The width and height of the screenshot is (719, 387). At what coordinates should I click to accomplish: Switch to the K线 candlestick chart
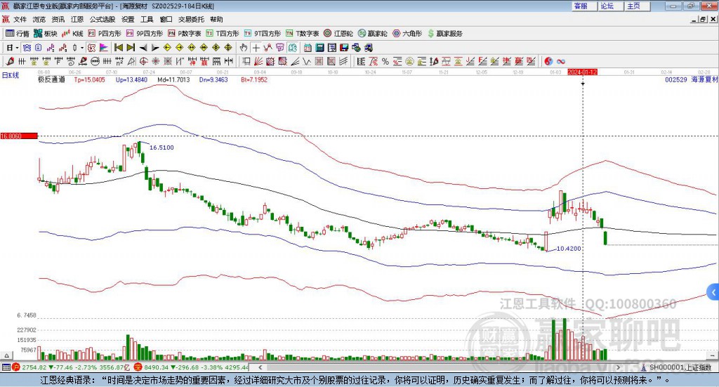pos(72,34)
